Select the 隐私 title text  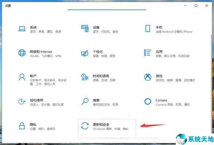pyautogui.click(x=33, y=124)
